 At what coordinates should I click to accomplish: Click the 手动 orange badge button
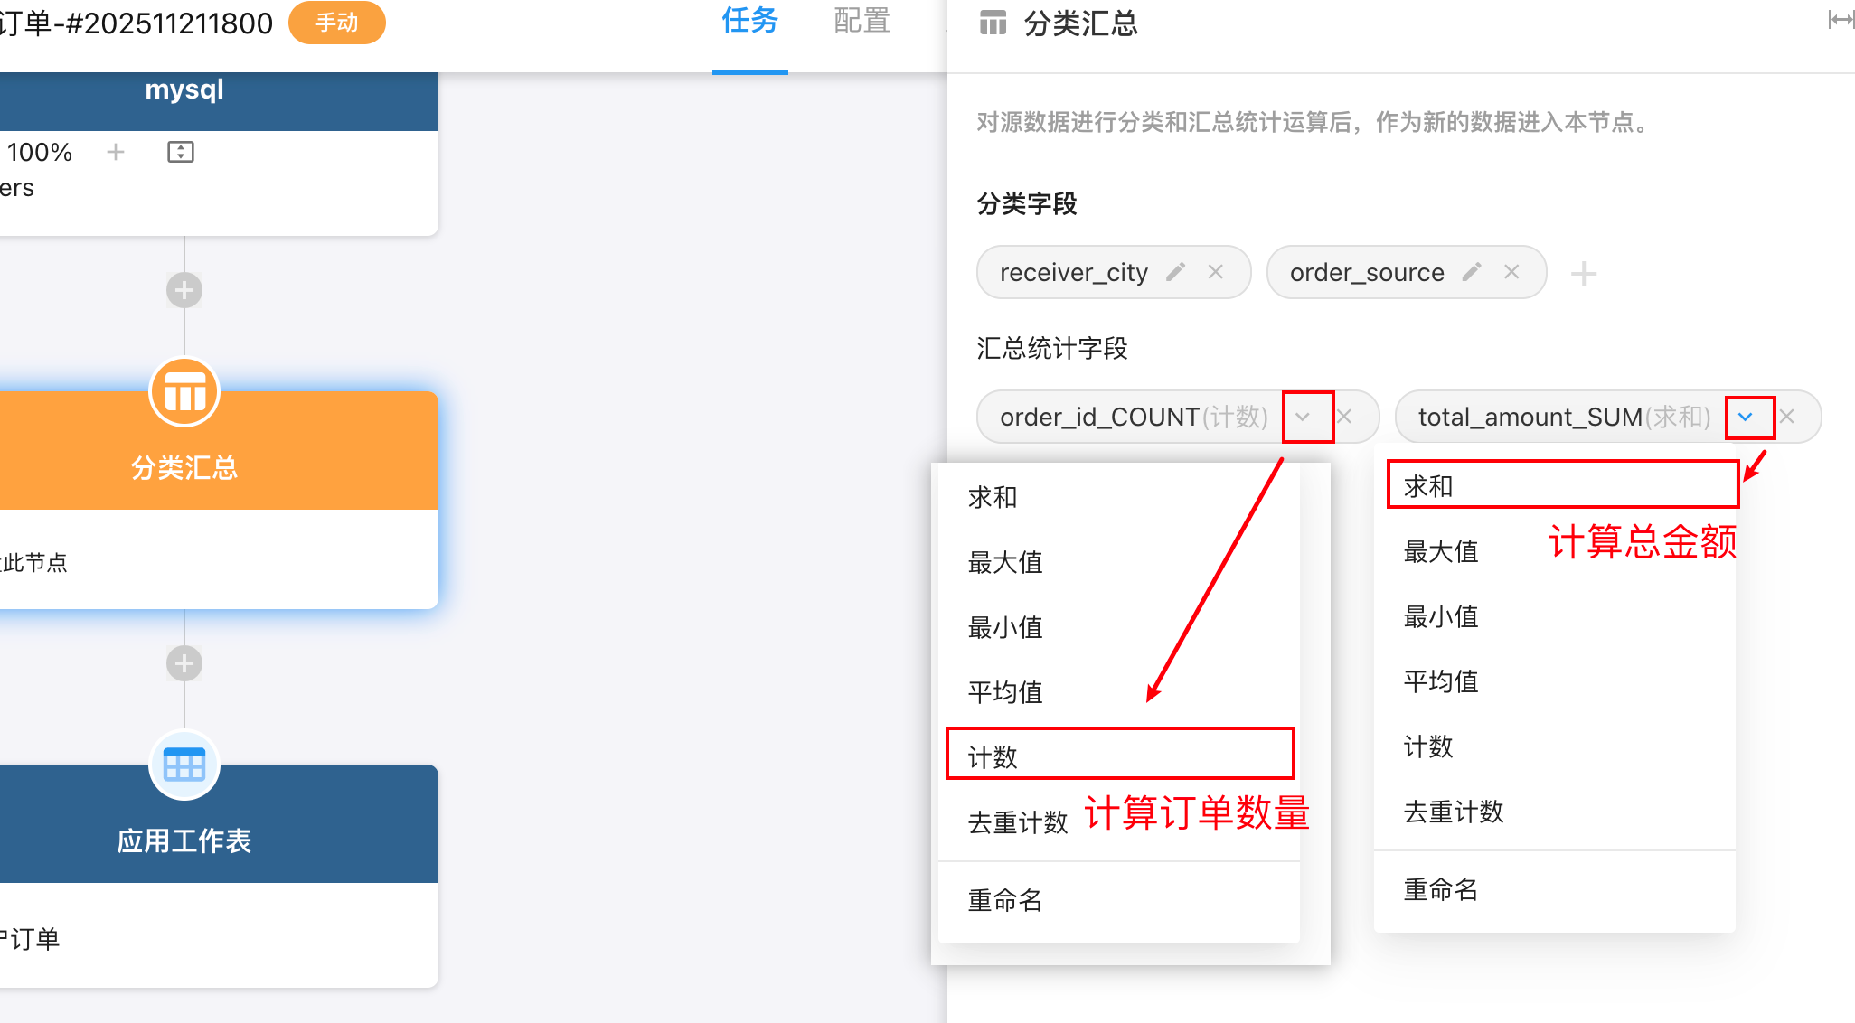pyautogui.click(x=336, y=23)
